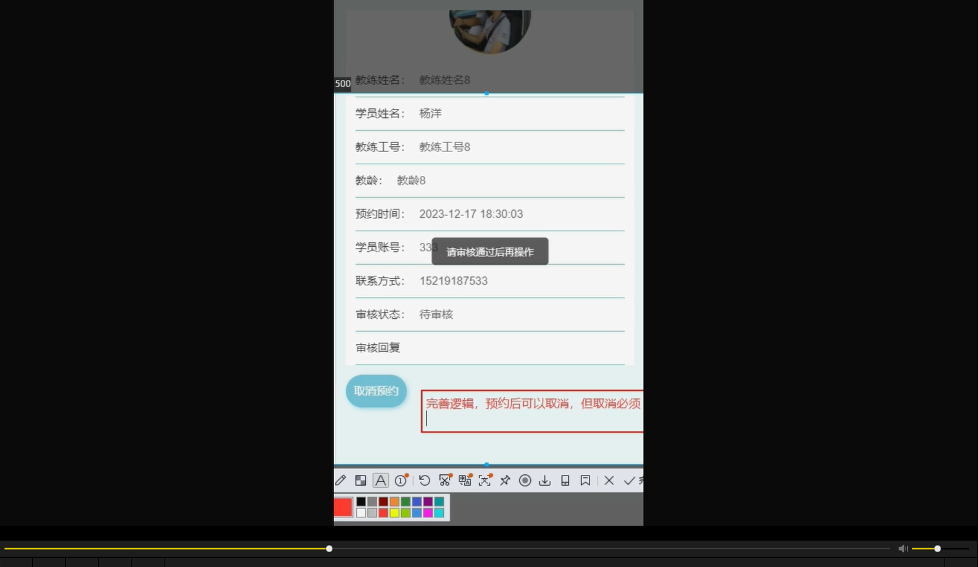Select the scissors crop tool
Viewport: 978px width, 567px height.
[444, 480]
